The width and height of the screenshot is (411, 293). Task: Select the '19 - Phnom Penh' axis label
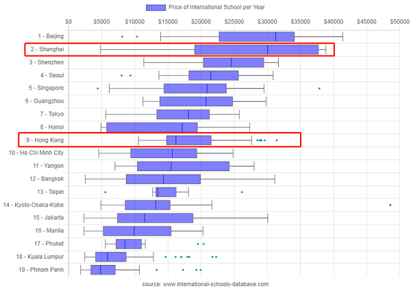42,270
